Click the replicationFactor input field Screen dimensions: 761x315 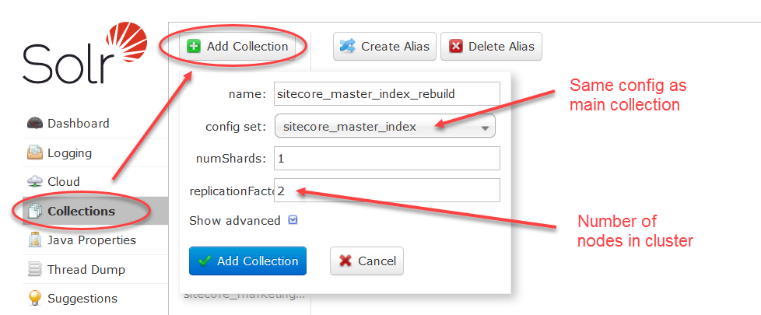(x=387, y=191)
